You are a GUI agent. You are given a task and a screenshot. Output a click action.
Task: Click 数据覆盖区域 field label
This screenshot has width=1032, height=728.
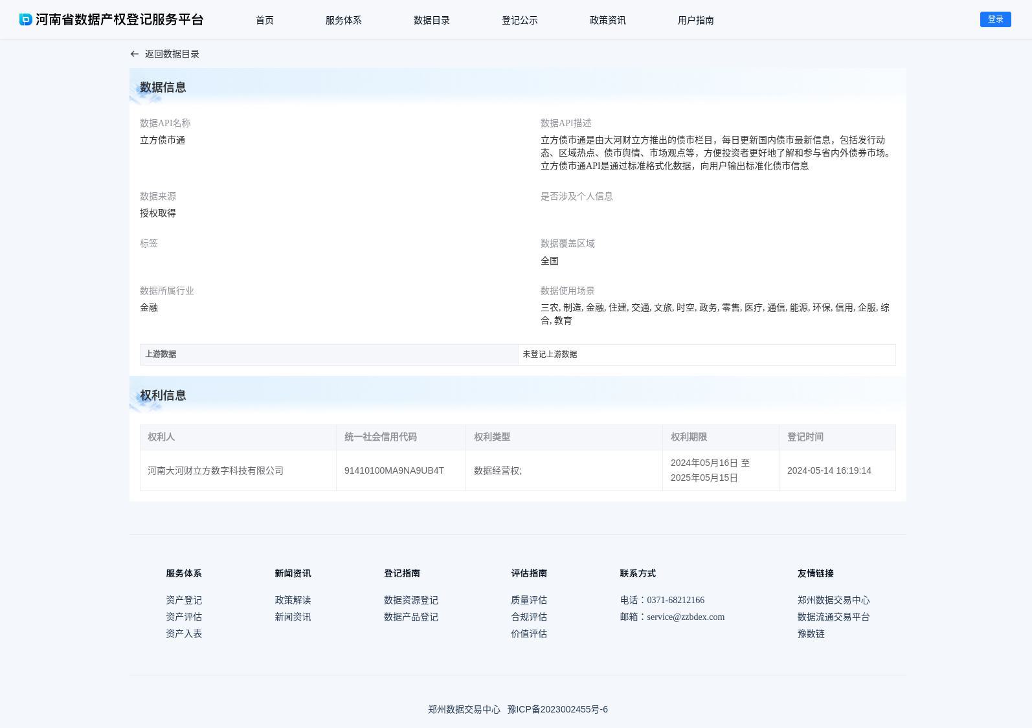pos(568,243)
